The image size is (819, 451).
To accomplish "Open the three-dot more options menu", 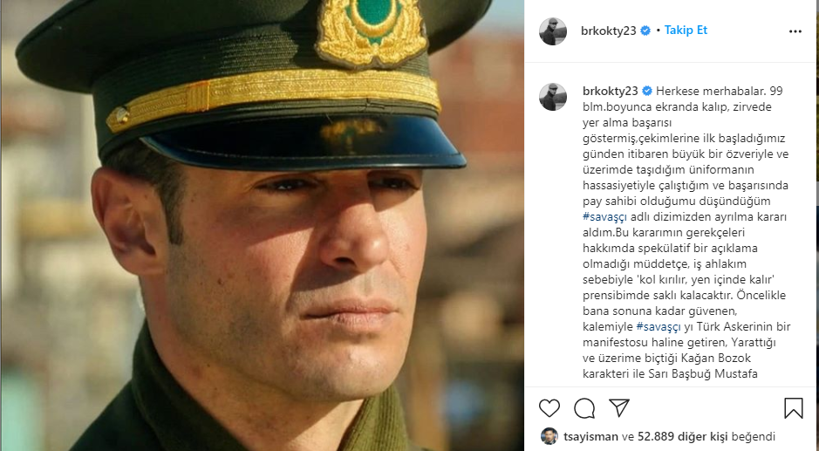I will [x=795, y=31].
